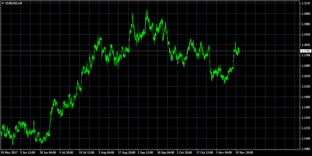Click the 1.1910 price axis label
This screenshot has width=312, height=156.
coord(306,35)
